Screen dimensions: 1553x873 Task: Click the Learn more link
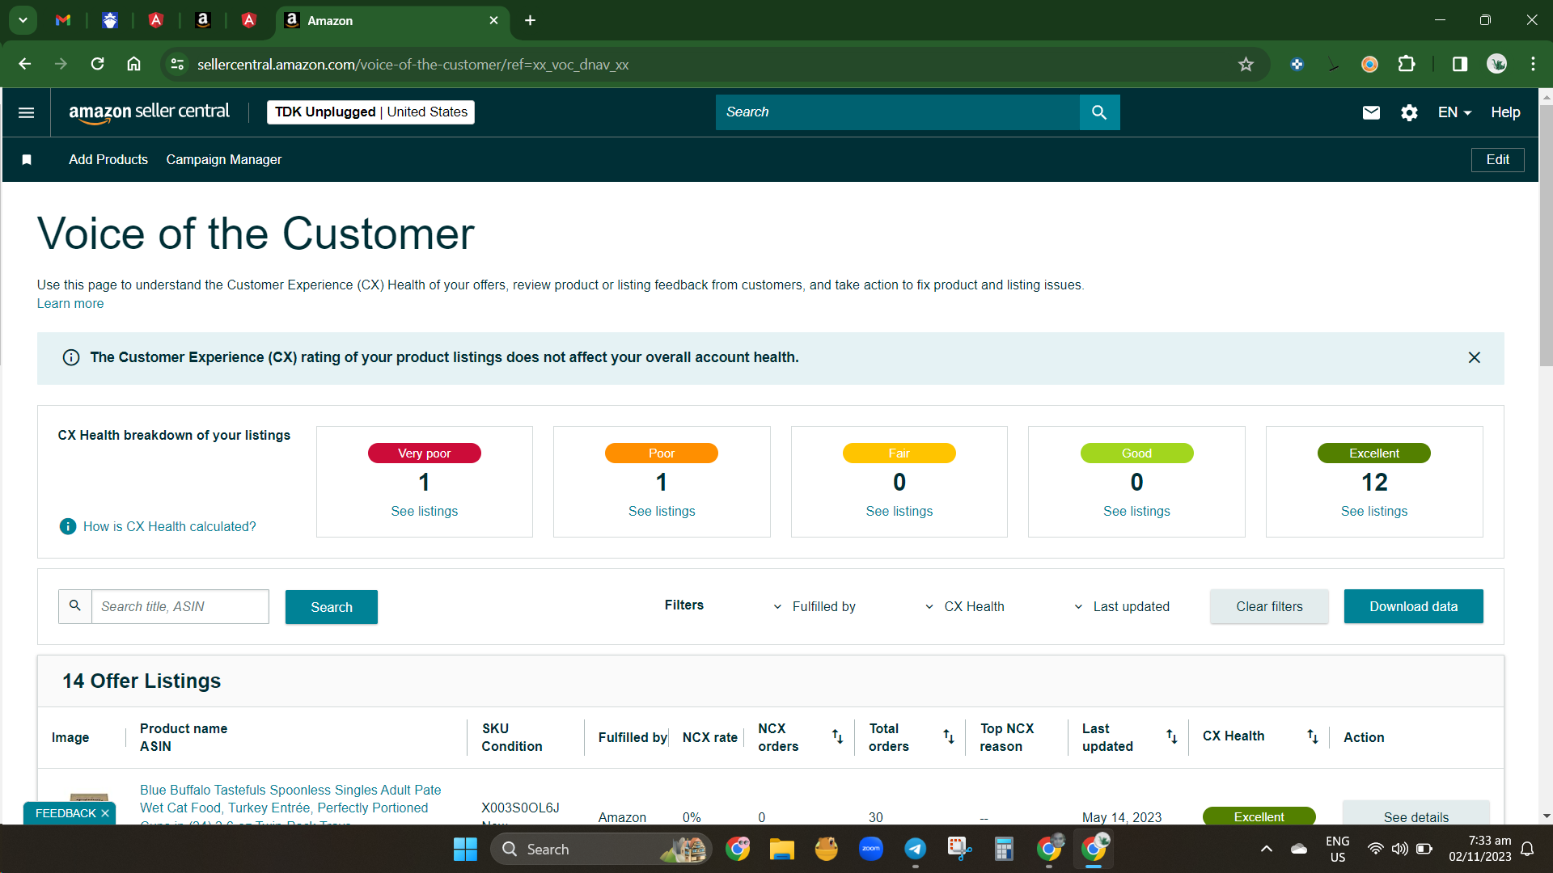(70, 304)
